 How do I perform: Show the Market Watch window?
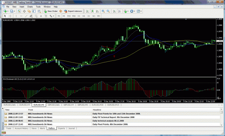pos(19,11)
